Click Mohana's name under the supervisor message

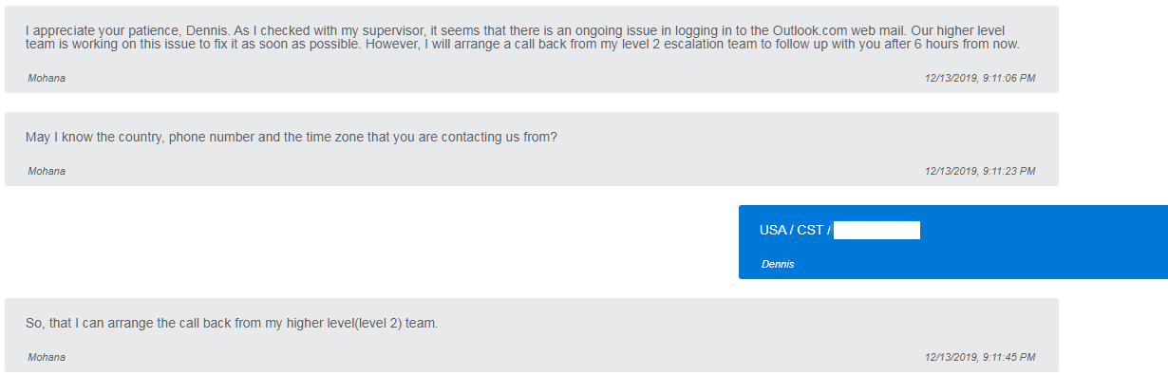47,78
